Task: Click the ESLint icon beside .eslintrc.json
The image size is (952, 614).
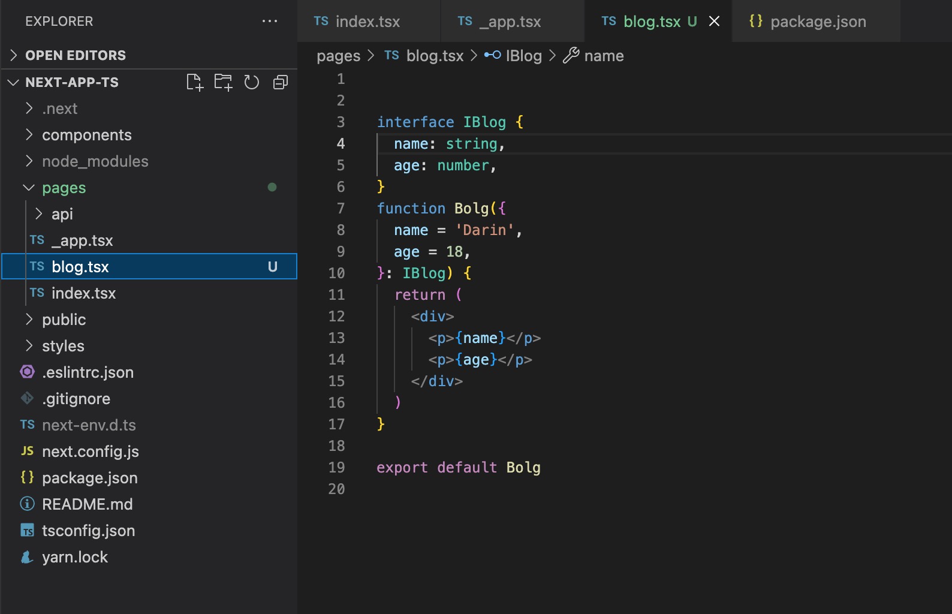Action: pos(27,372)
